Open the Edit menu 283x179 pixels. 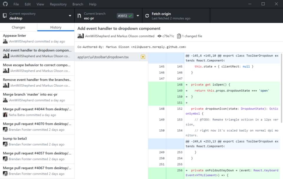click(x=28, y=4)
